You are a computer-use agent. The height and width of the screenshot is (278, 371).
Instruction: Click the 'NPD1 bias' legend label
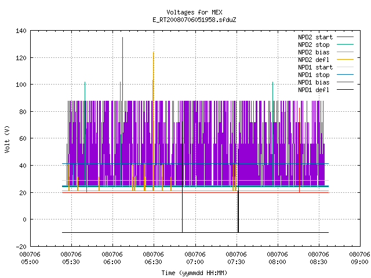(314, 82)
